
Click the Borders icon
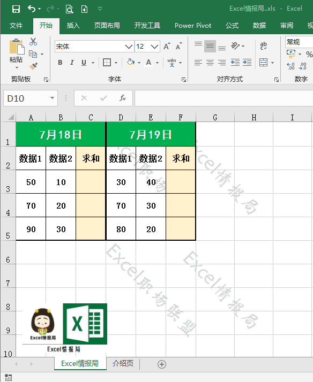tap(107, 63)
